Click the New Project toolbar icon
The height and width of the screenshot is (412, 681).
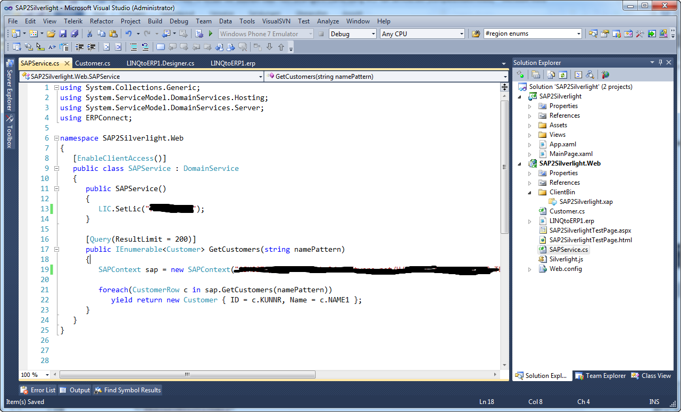pos(15,34)
